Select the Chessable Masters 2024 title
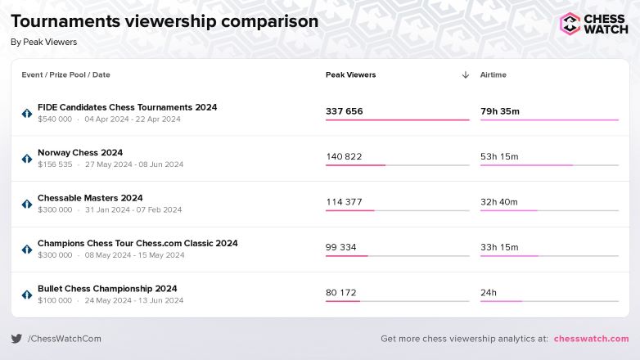The width and height of the screenshot is (640, 360). (x=90, y=198)
